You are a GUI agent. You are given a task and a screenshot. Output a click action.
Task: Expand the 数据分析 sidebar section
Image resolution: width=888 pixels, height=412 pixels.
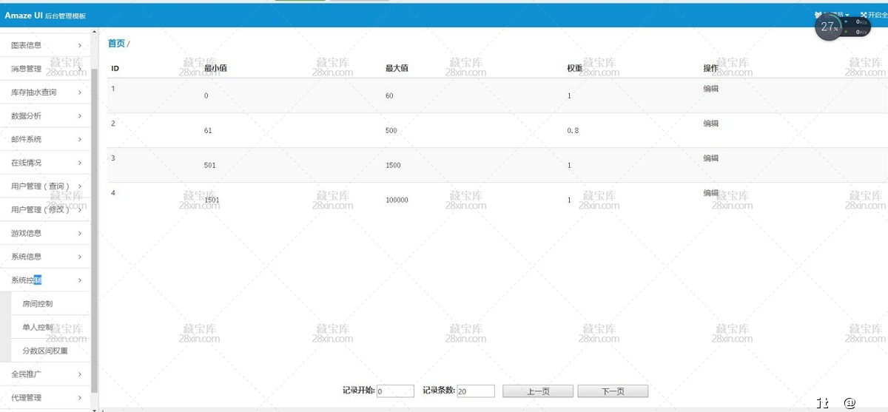[x=45, y=116]
